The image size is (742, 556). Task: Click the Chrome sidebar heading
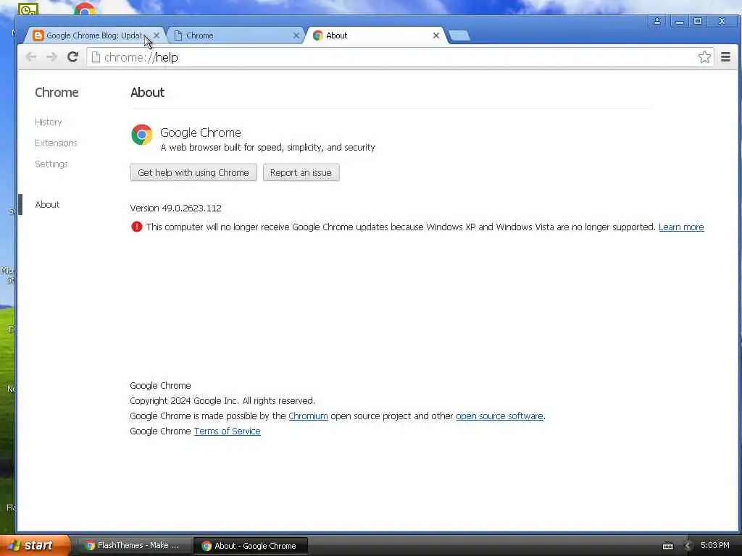[57, 92]
